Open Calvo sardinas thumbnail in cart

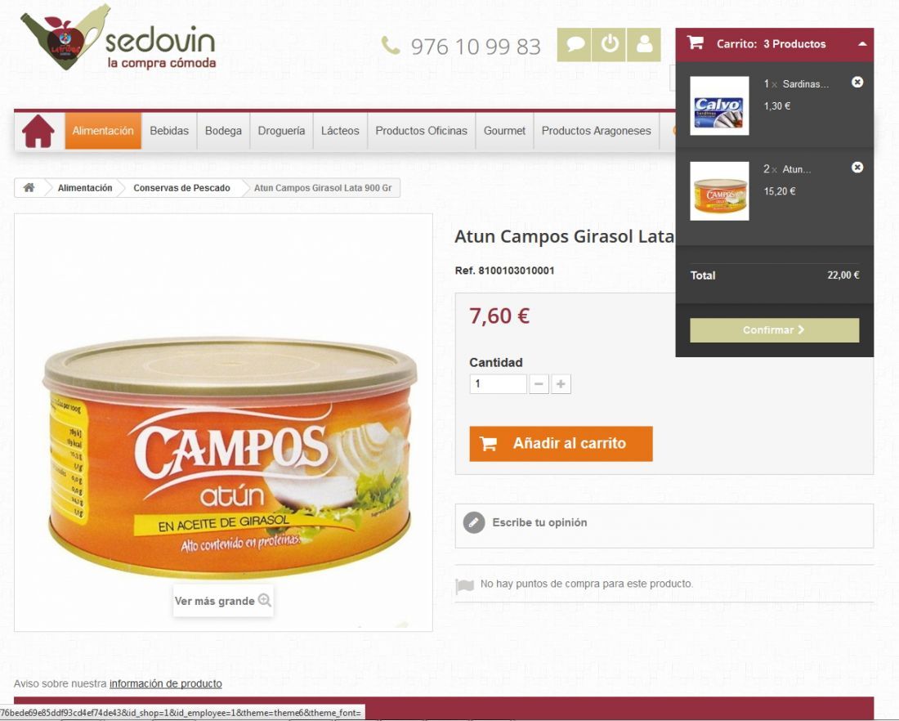click(x=719, y=105)
